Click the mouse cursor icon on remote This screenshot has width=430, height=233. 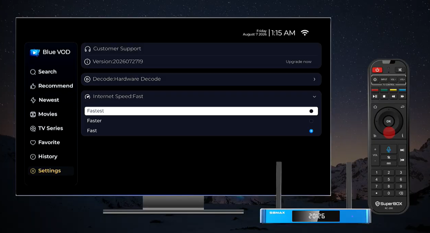tap(375, 136)
